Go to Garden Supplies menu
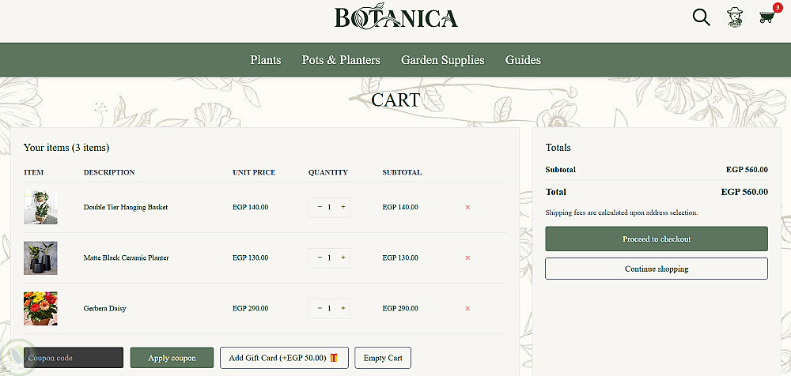Viewport: 791px width, 376px height. [x=443, y=60]
